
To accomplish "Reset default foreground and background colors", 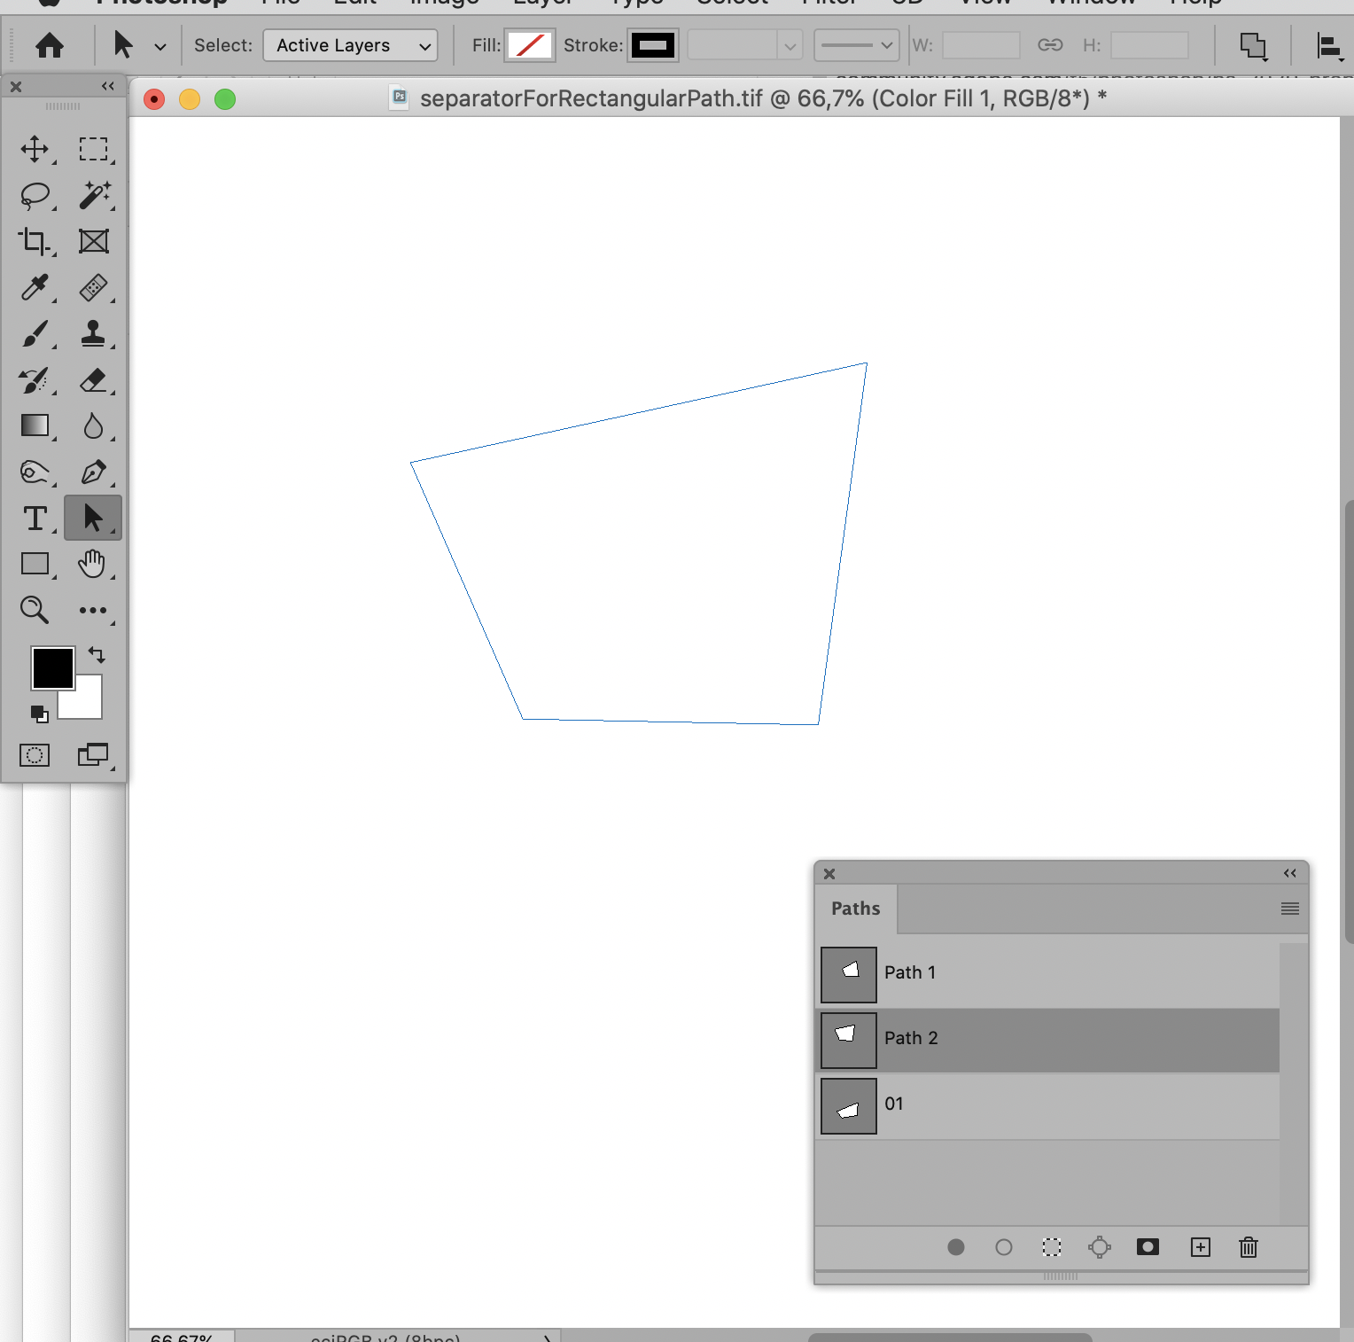I will 40,714.
